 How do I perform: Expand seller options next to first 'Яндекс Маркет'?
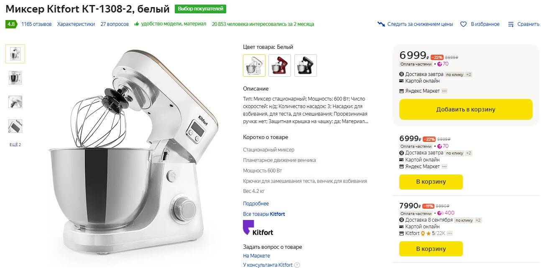pyautogui.click(x=444, y=91)
